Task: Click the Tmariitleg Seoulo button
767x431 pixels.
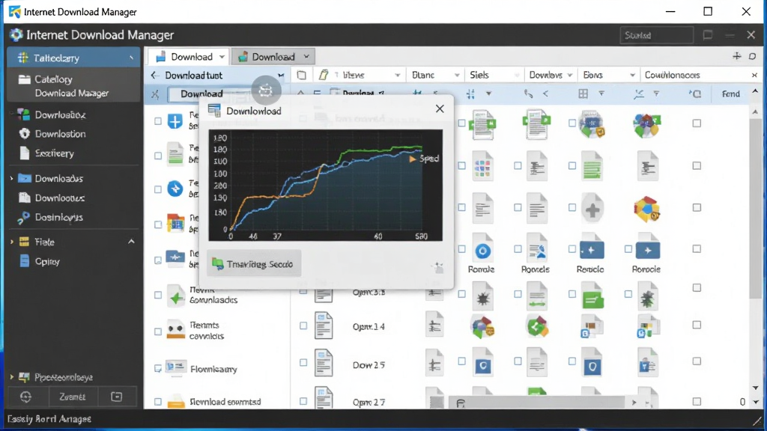Action: tap(254, 264)
